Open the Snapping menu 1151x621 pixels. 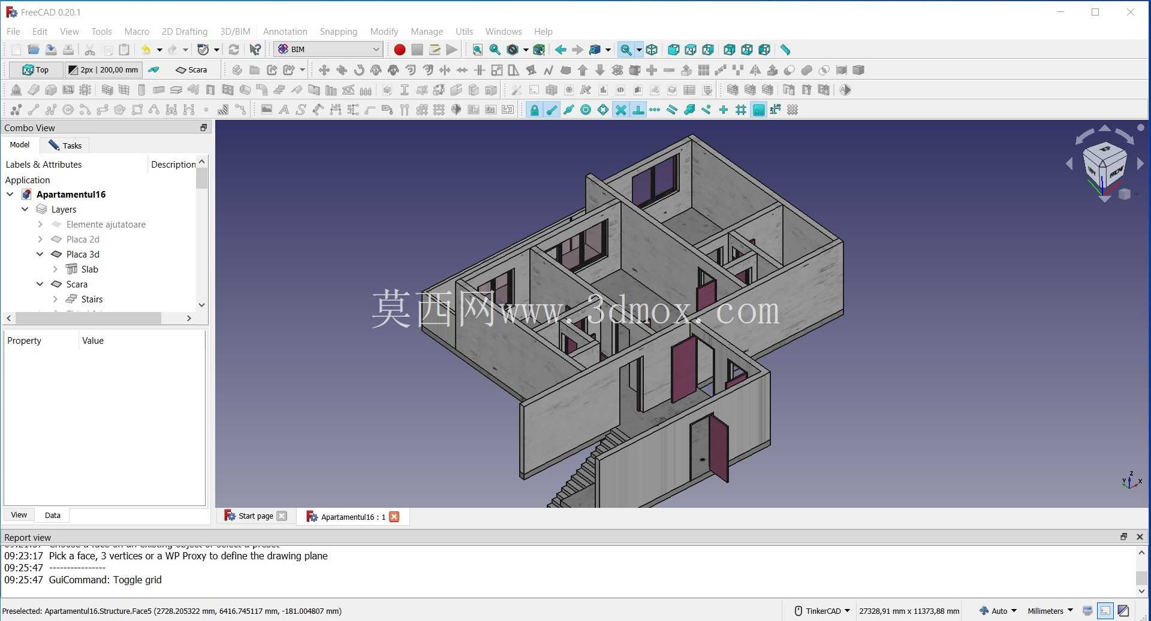point(338,32)
